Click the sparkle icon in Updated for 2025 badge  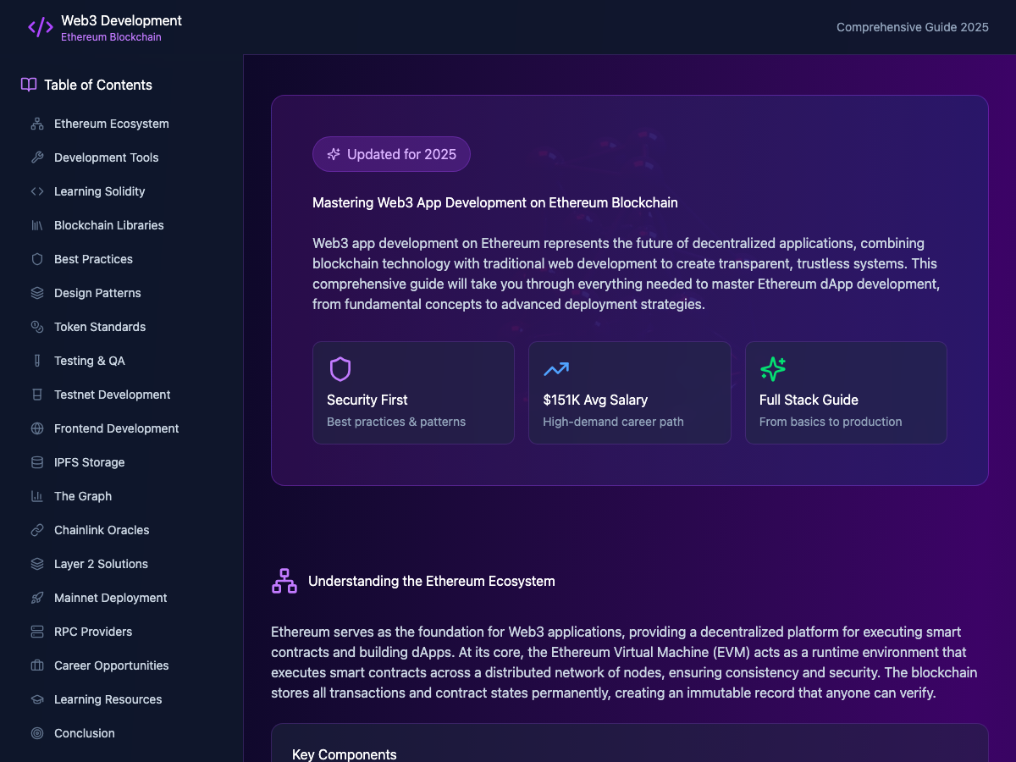(334, 154)
